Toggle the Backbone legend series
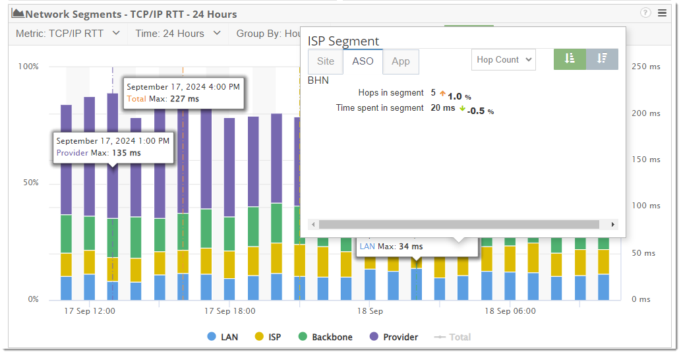This screenshot has width=681, height=354. point(325,337)
